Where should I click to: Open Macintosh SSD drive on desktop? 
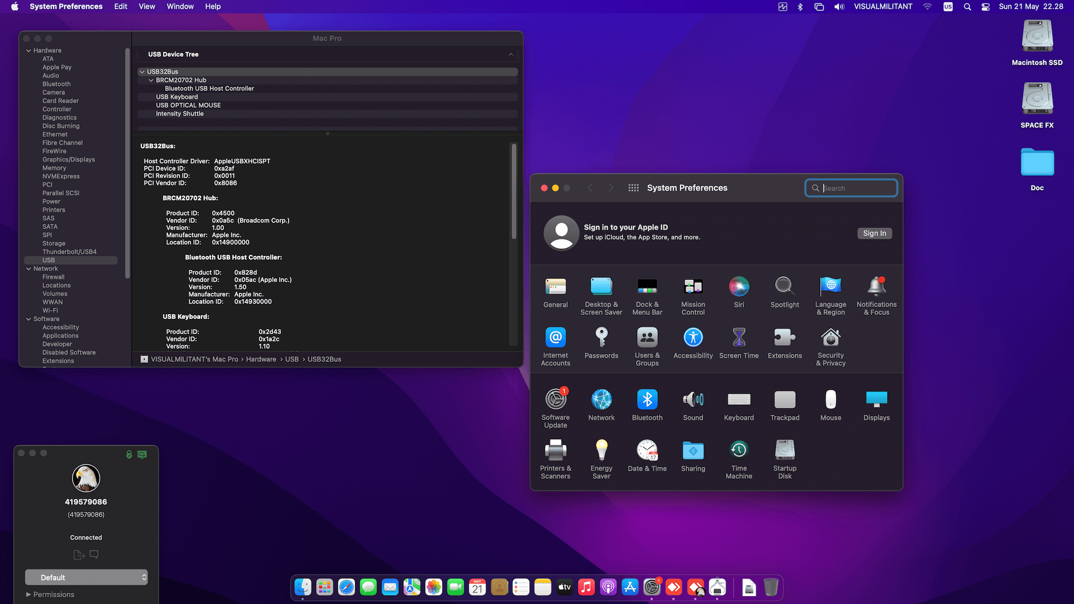1037,43
